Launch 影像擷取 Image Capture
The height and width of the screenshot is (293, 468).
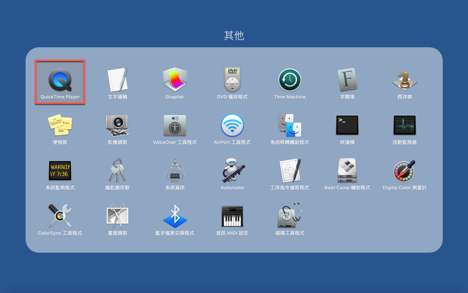click(117, 125)
